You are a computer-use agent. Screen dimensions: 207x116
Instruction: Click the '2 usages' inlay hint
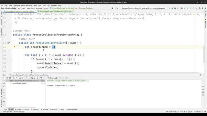coord(17,31)
